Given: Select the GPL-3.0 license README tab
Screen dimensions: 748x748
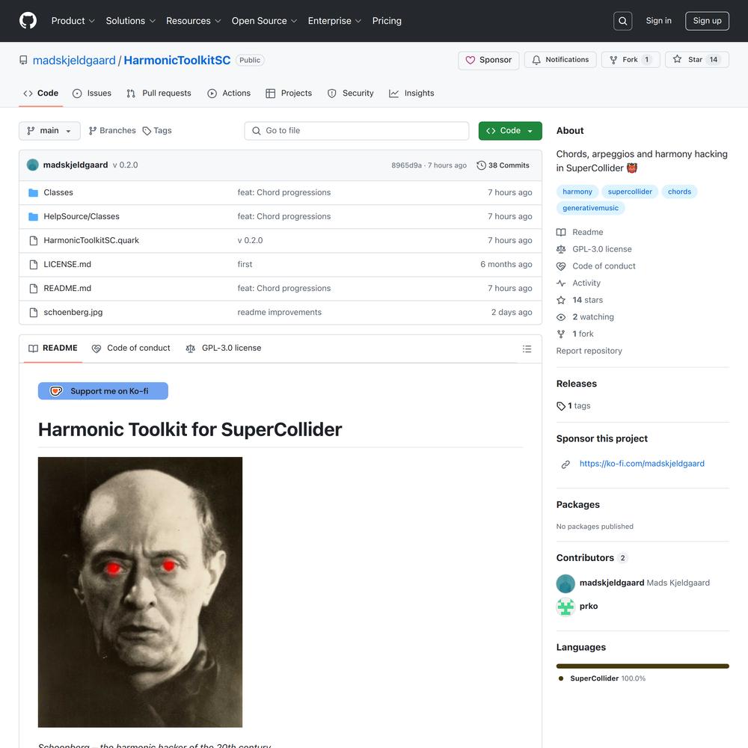Looking at the screenshot, I should pos(223,349).
